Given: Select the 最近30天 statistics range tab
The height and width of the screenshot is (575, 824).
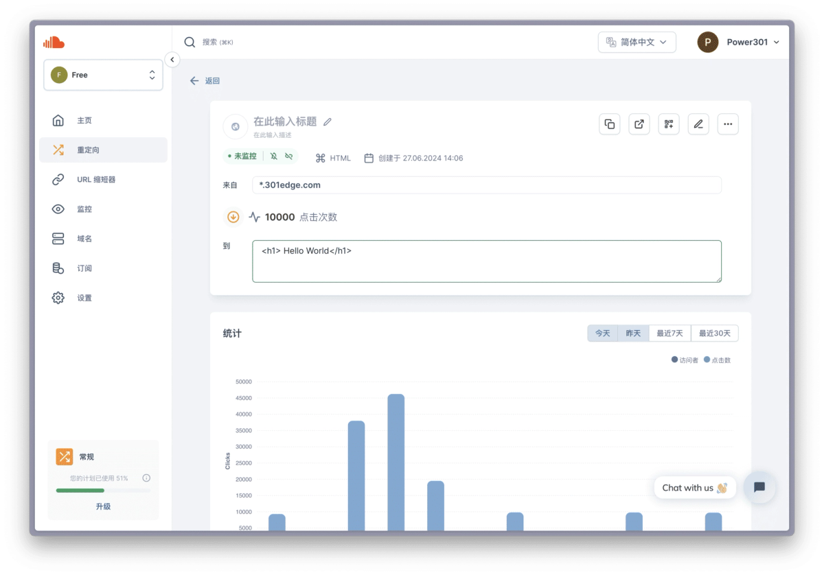Looking at the screenshot, I should (x=715, y=333).
